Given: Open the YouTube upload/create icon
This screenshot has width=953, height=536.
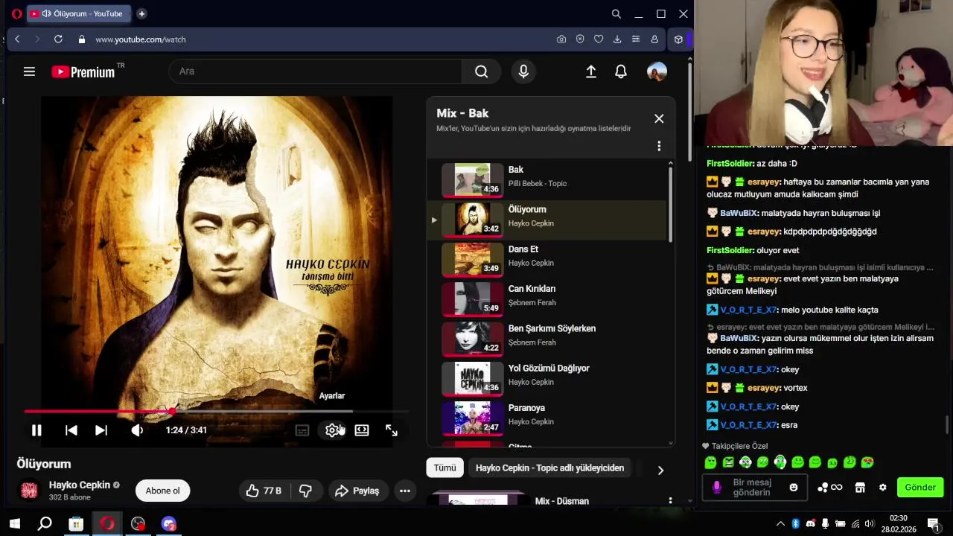Looking at the screenshot, I should coord(591,71).
